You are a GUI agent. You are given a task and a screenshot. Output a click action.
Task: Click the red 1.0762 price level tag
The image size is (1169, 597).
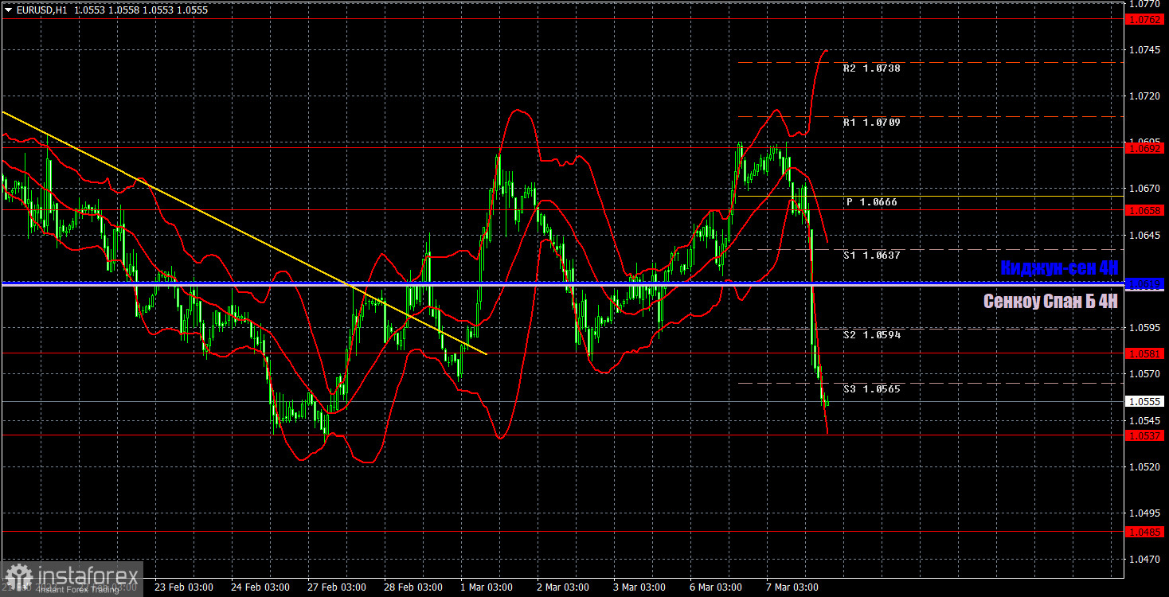(x=1145, y=19)
